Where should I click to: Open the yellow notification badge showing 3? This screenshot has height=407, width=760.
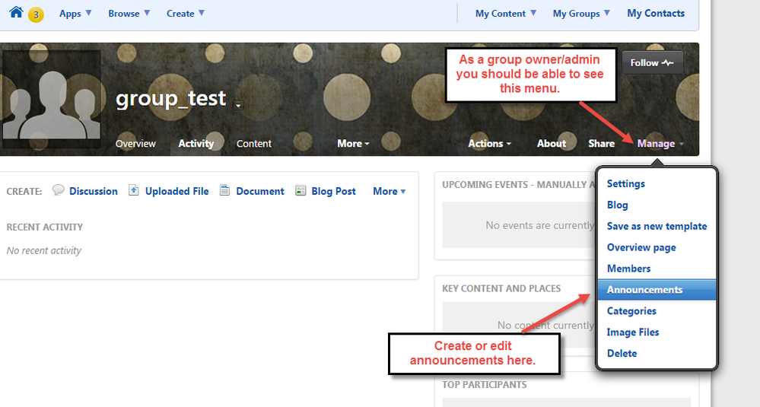point(36,14)
